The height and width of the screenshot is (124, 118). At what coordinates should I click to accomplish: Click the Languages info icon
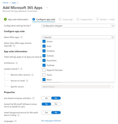pyautogui.click(x=15, y=121)
